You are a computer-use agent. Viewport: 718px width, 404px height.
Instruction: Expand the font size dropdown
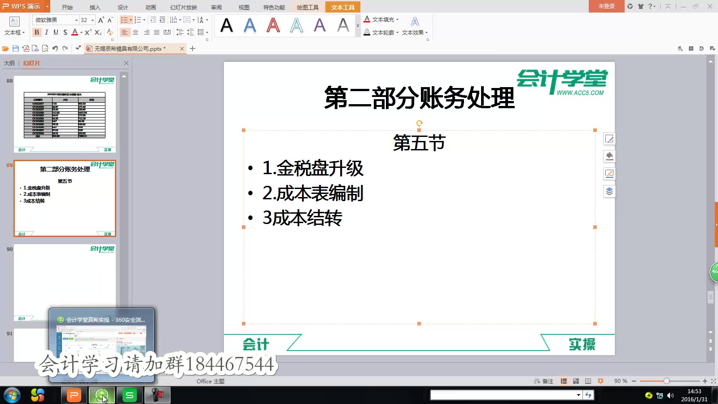[93, 20]
